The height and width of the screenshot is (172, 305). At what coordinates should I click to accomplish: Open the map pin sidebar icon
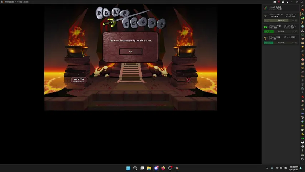(302, 150)
